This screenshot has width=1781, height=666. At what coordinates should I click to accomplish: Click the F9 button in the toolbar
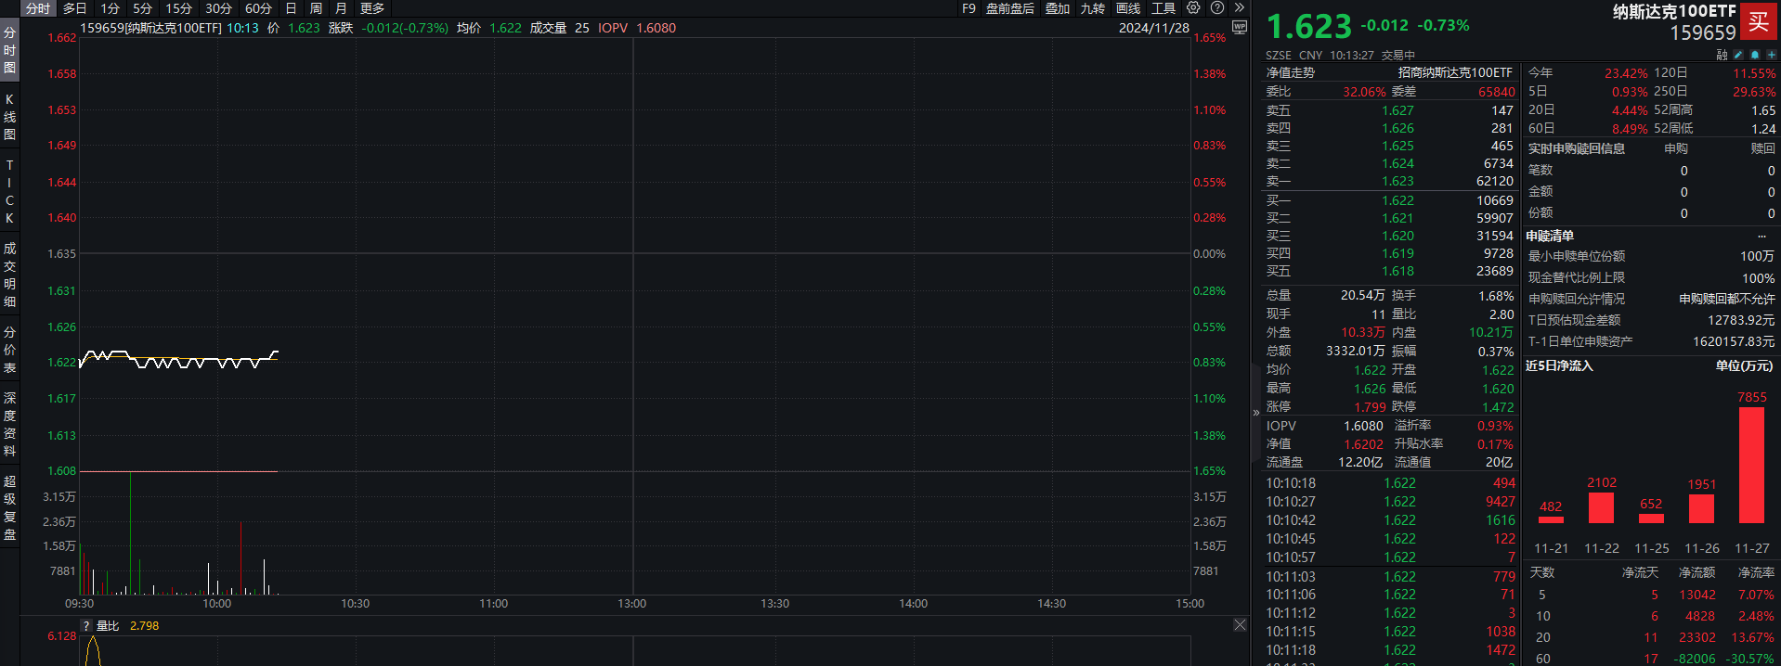(x=968, y=8)
